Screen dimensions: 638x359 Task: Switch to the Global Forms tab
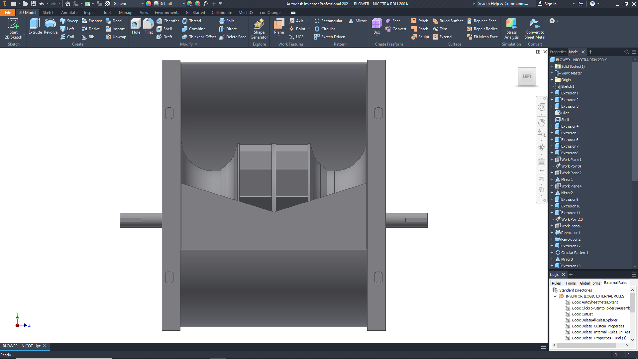click(590, 283)
